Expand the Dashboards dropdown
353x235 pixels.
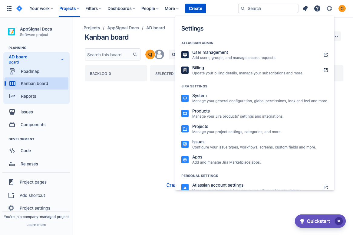pos(121,8)
